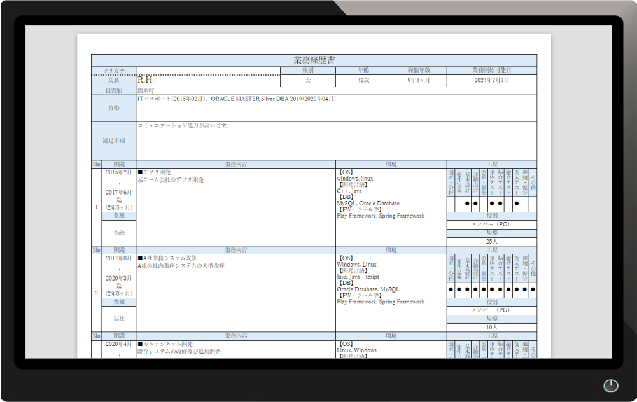This screenshot has width=637, height=402.
Task: Select the 経験年数 value 9年4ヶ月
Action: [418, 81]
